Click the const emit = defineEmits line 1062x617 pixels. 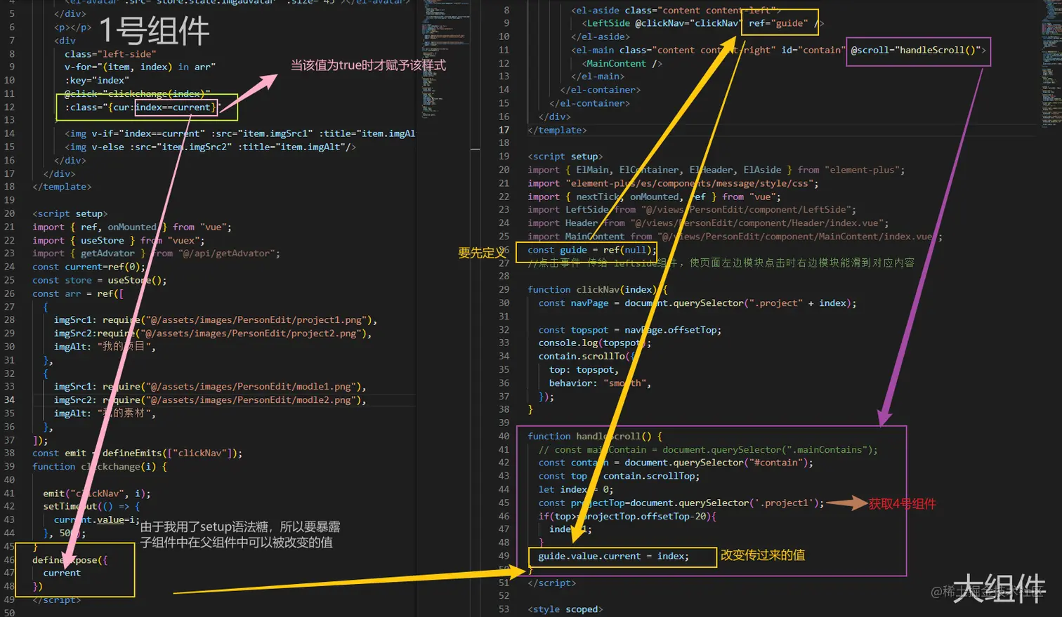click(137, 453)
